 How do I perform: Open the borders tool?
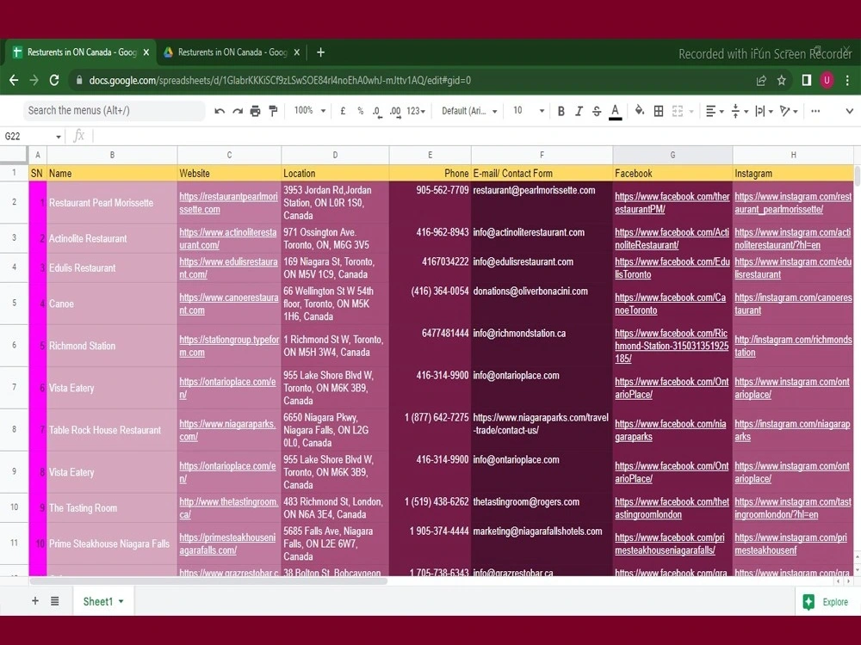click(659, 111)
